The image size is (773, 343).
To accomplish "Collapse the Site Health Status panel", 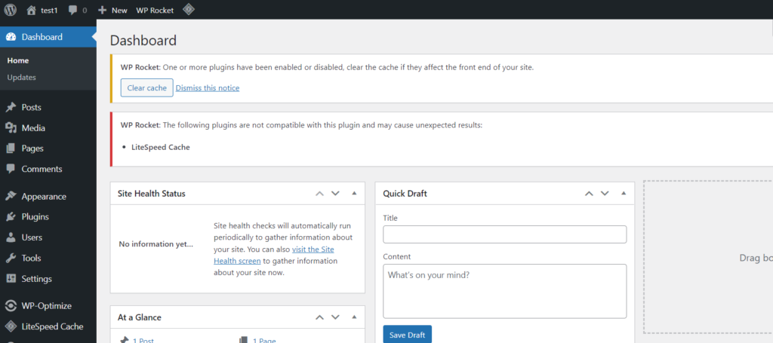I will coord(354,194).
